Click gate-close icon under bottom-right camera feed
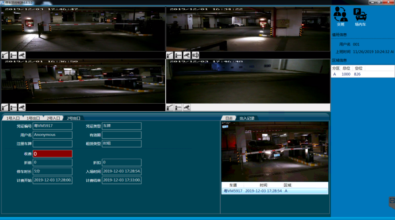Image resolution: width=395 pixels, height=220 pixels. coord(178,107)
